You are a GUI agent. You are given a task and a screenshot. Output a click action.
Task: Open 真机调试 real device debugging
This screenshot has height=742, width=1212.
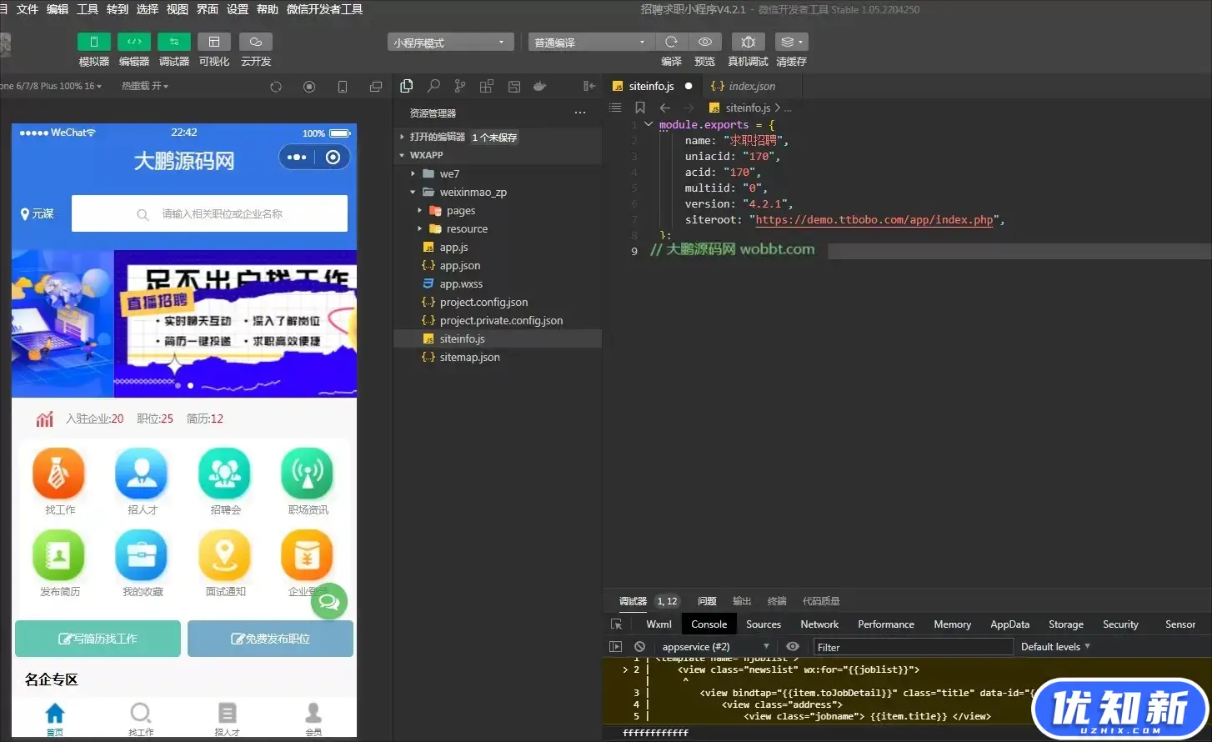(x=748, y=42)
